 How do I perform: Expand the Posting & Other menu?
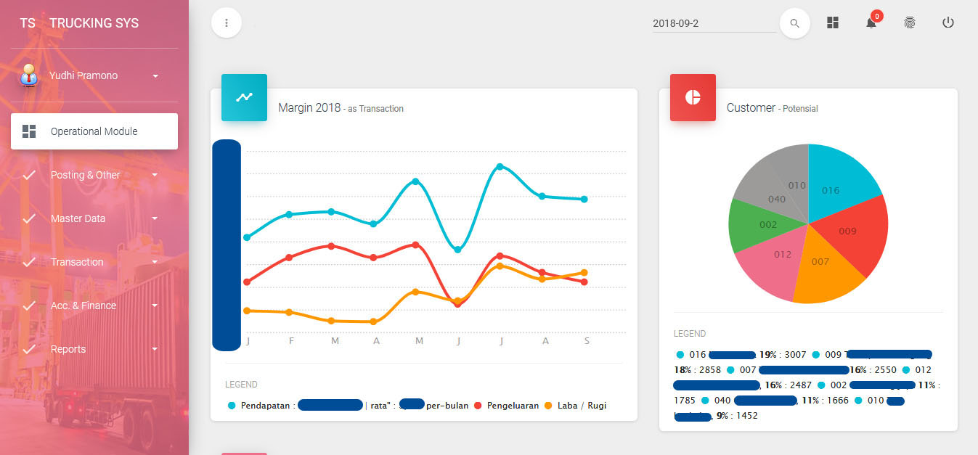tap(155, 175)
